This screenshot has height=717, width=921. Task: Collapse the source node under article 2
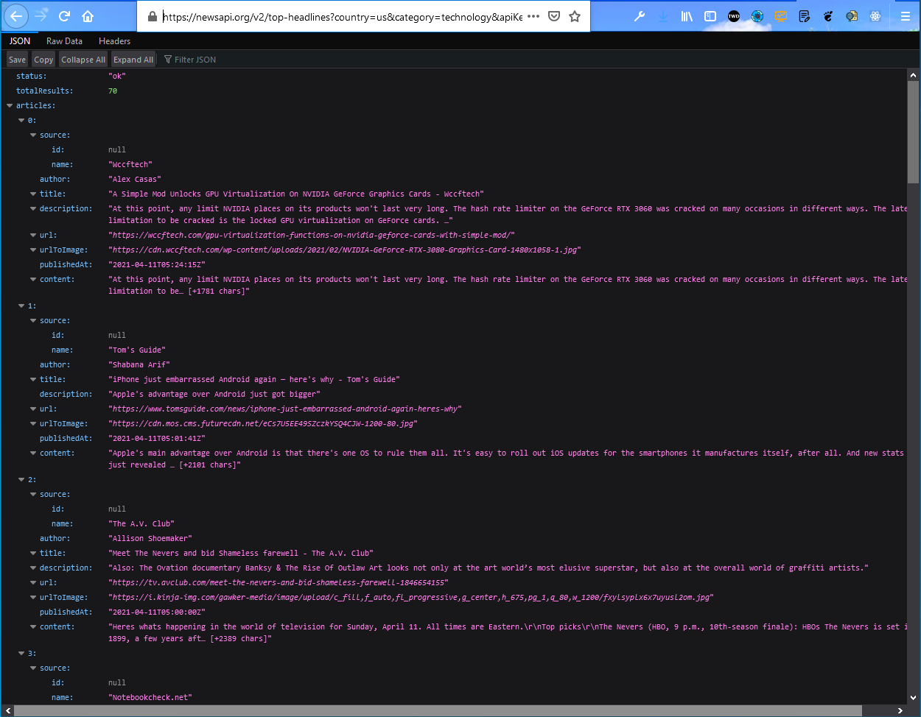click(x=33, y=495)
